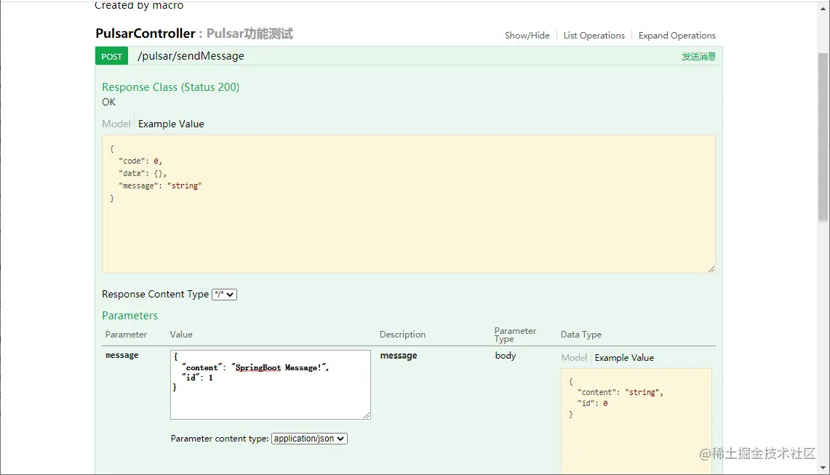830x475 pixels.
Task: Click the PulsarController heading
Action: (x=145, y=33)
